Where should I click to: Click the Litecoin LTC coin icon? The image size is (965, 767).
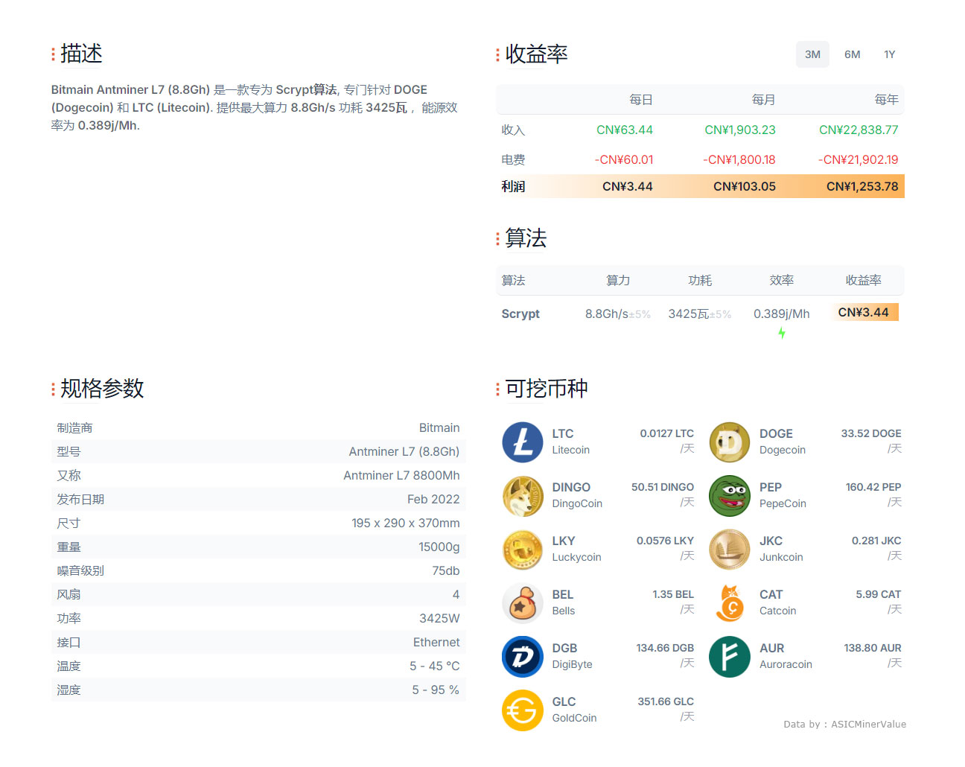click(x=523, y=442)
